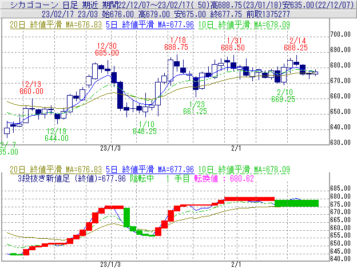The height and width of the screenshot is (272, 357).
Task: Click lower chart's 5日 終値平滑 MA=677.96 legend
Action: [x=150, y=169]
